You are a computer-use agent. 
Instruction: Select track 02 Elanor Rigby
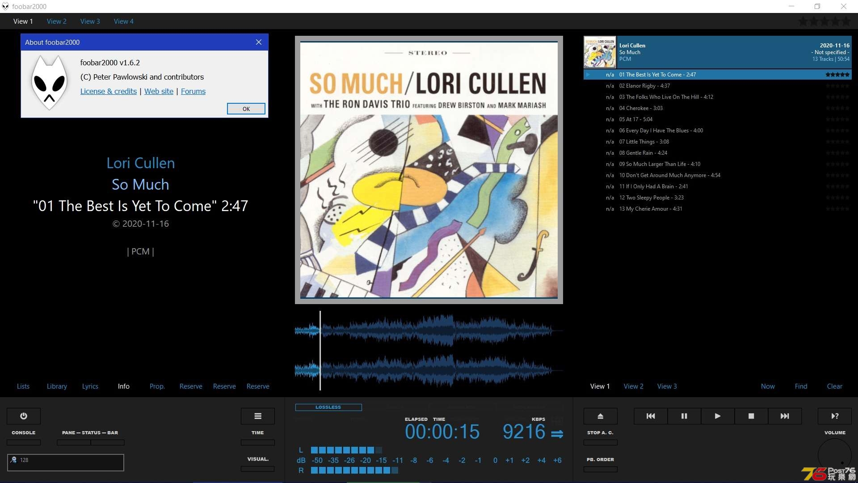tap(718, 86)
